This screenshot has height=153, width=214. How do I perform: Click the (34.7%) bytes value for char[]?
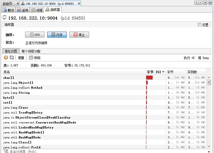point(180,77)
